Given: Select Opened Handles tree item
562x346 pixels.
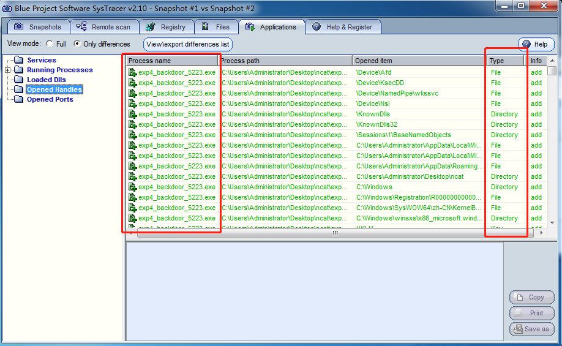Looking at the screenshot, I should [54, 89].
